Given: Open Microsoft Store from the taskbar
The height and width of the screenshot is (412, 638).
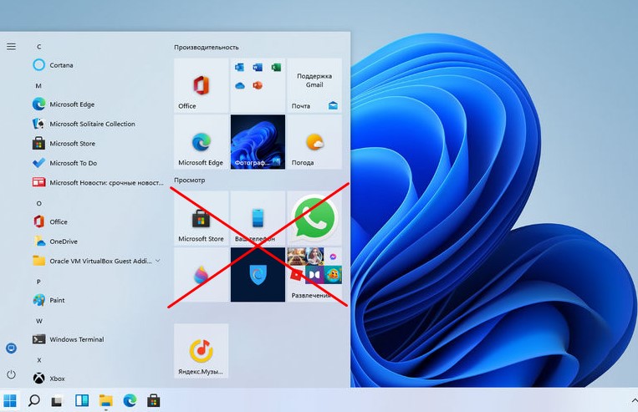Looking at the screenshot, I should tap(153, 400).
